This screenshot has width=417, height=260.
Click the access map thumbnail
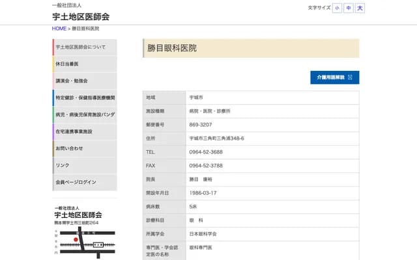tap(85, 242)
